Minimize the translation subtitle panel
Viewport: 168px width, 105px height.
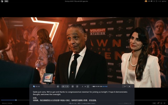click(x=125, y=86)
